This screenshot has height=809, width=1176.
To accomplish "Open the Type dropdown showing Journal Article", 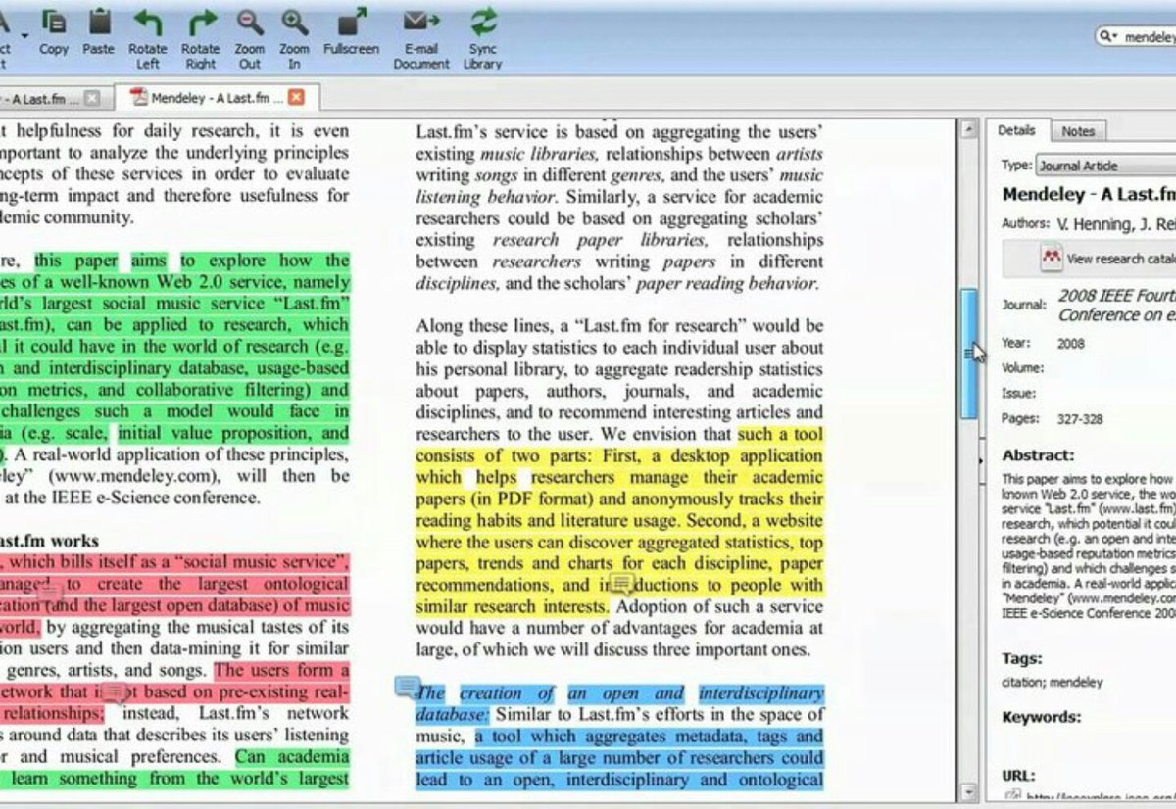I will [1105, 166].
